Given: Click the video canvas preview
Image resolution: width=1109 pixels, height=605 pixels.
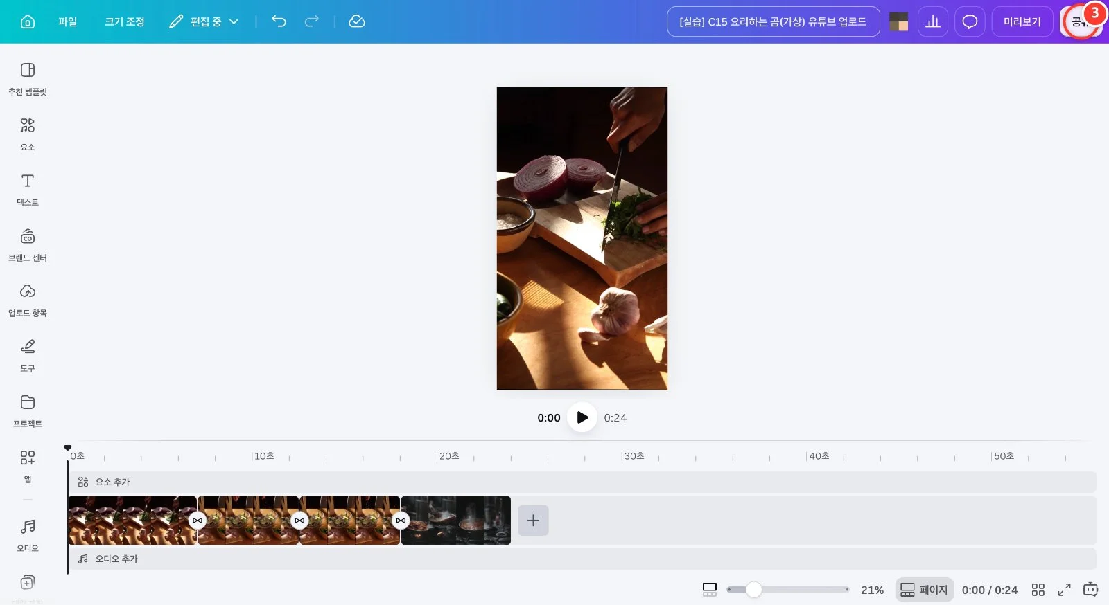Looking at the screenshot, I should (582, 238).
